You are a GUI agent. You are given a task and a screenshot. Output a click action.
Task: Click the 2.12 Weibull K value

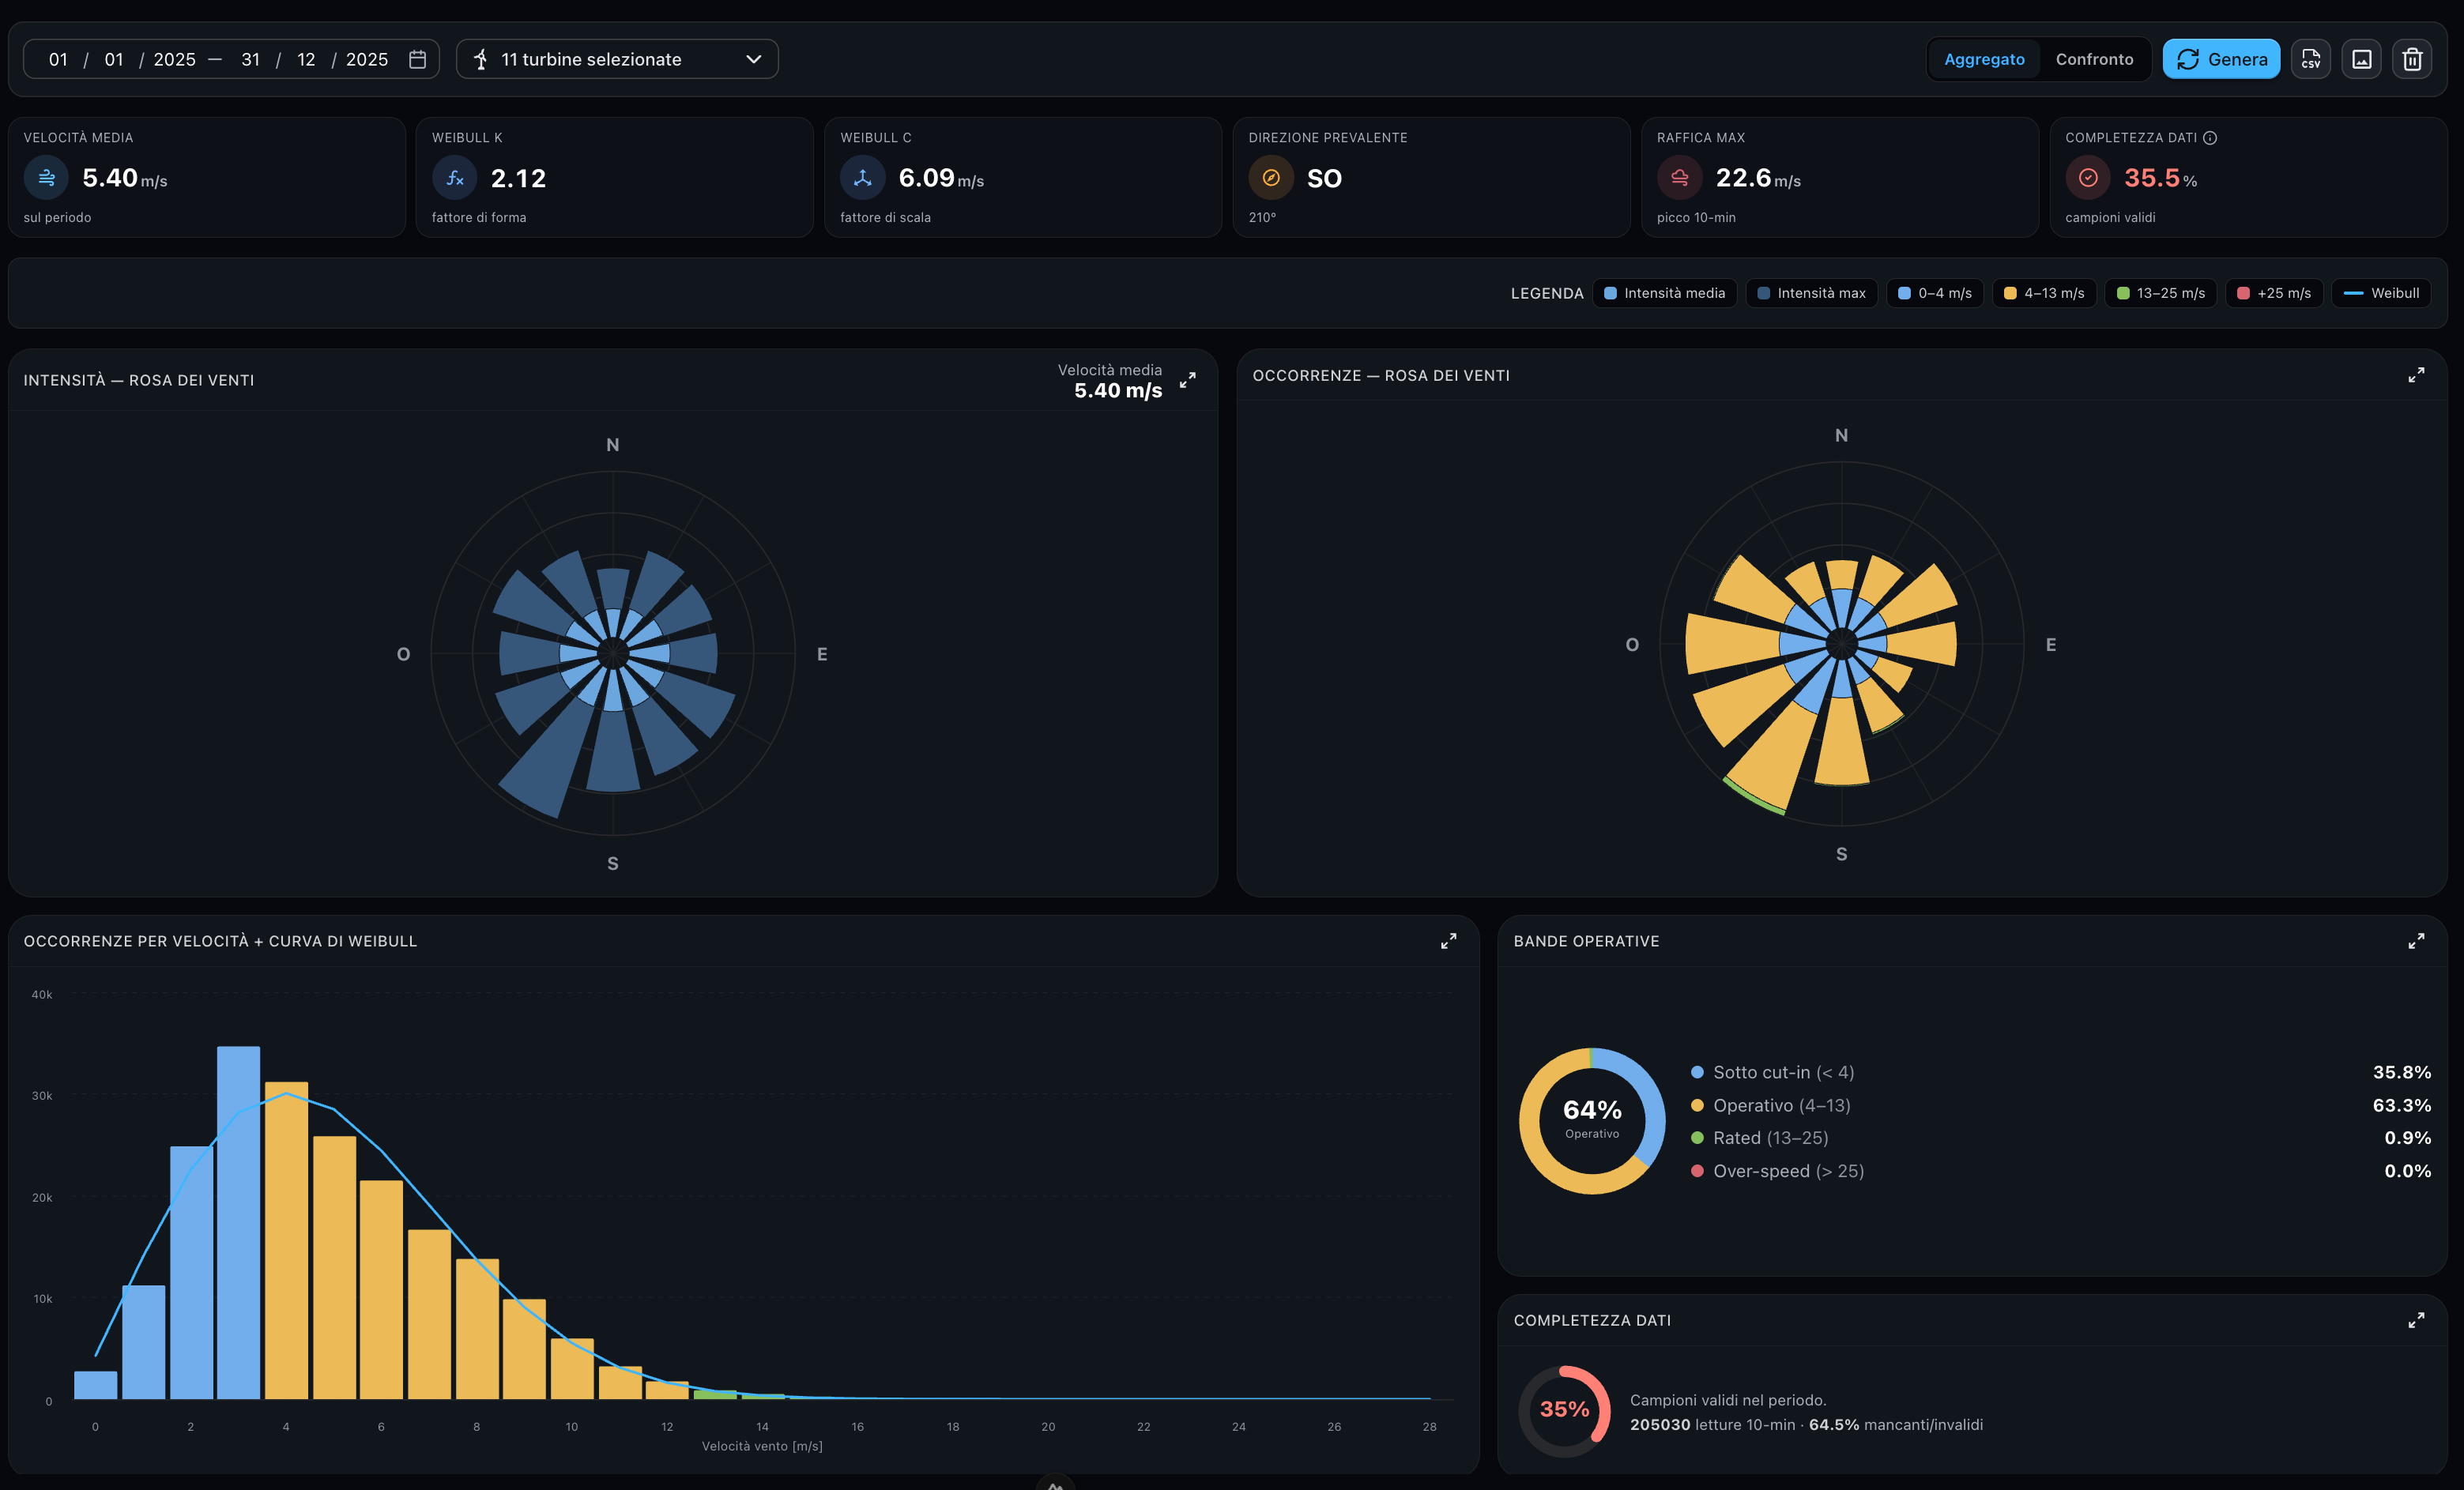pyautogui.click(x=518, y=178)
